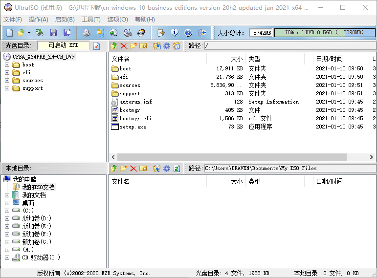Click the blue Help question mark icon
Viewport: 377px width, 278px height.
tap(188, 33)
